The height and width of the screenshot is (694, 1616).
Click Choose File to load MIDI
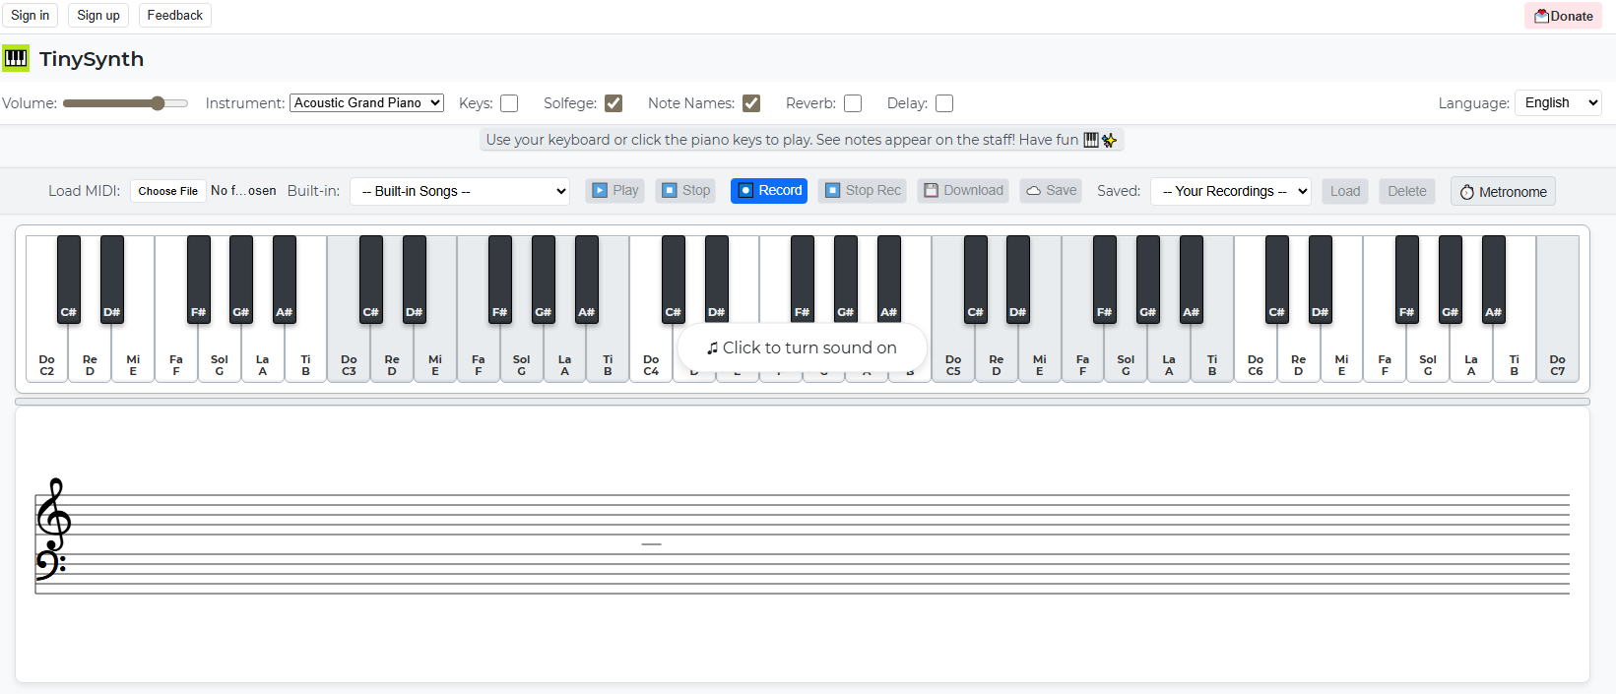coord(167,191)
